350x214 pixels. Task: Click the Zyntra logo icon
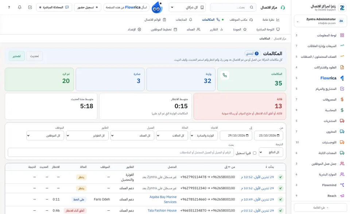[342, 8]
